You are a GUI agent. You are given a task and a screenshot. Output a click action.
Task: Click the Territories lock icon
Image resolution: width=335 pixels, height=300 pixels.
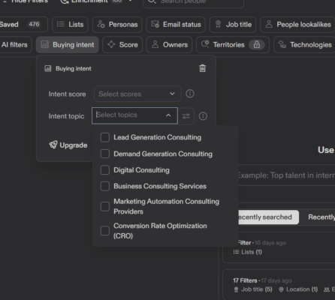click(257, 45)
